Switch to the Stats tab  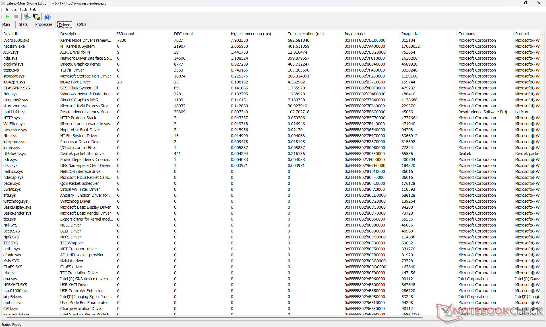[23, 25]
